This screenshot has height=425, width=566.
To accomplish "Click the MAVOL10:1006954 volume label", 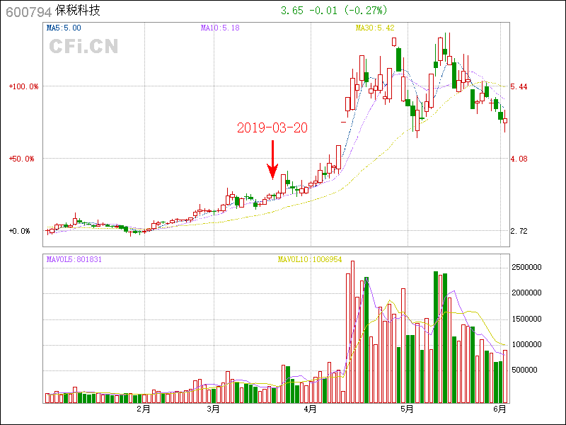I will point(309,259).
